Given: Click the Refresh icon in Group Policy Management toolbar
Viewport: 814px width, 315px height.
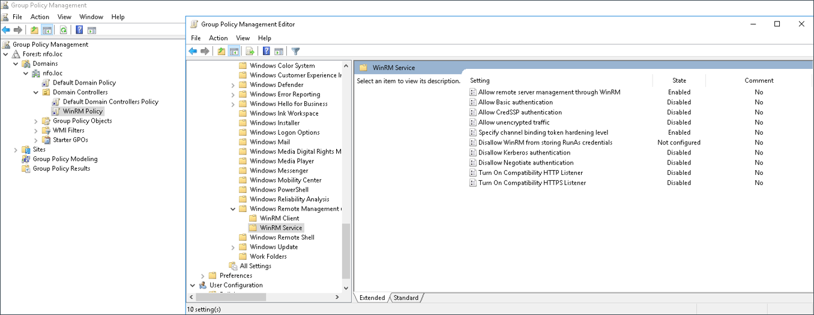Looking at the screenshot, I should (x=63, y=30).
